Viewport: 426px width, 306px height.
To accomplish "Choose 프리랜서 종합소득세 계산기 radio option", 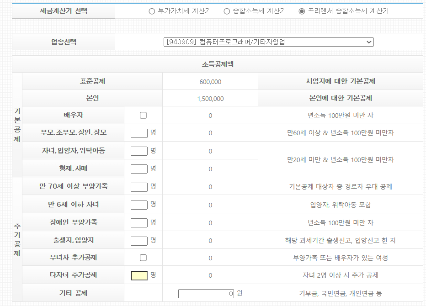I will tap(302, 11).
